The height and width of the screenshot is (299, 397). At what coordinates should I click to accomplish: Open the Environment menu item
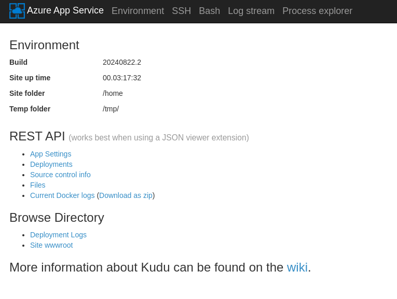pos(138,11)
